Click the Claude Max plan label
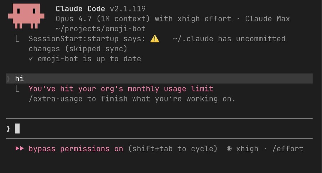 click(268, 19)
